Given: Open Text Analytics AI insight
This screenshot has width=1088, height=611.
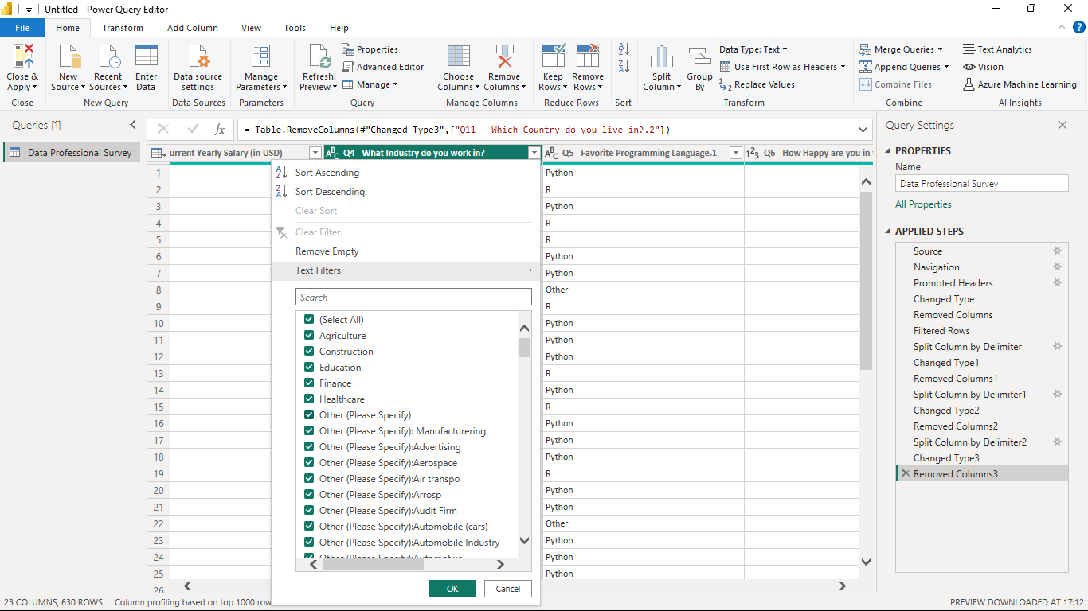Looking at the screenshot, I should [997, 49].
